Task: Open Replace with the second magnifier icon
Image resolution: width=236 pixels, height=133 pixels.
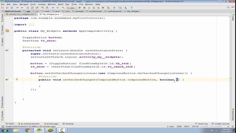Action: pos(47,8)
